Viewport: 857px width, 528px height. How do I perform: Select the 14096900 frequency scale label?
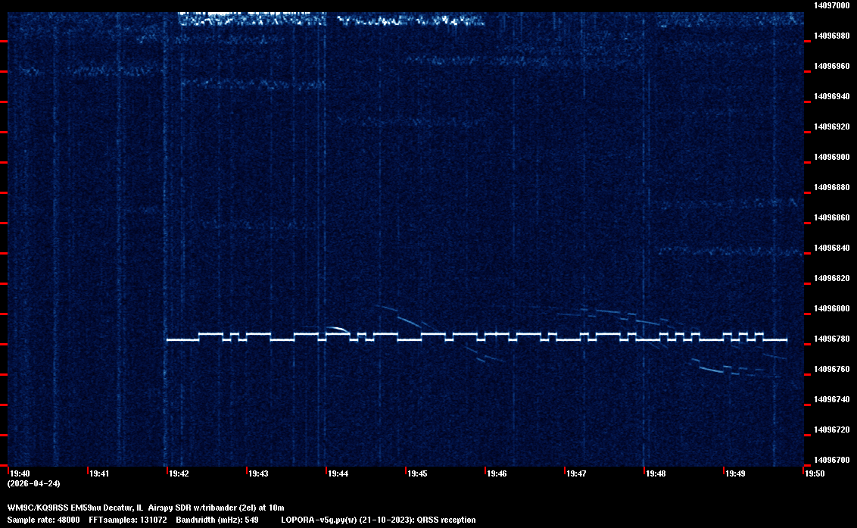pos(831,157)
